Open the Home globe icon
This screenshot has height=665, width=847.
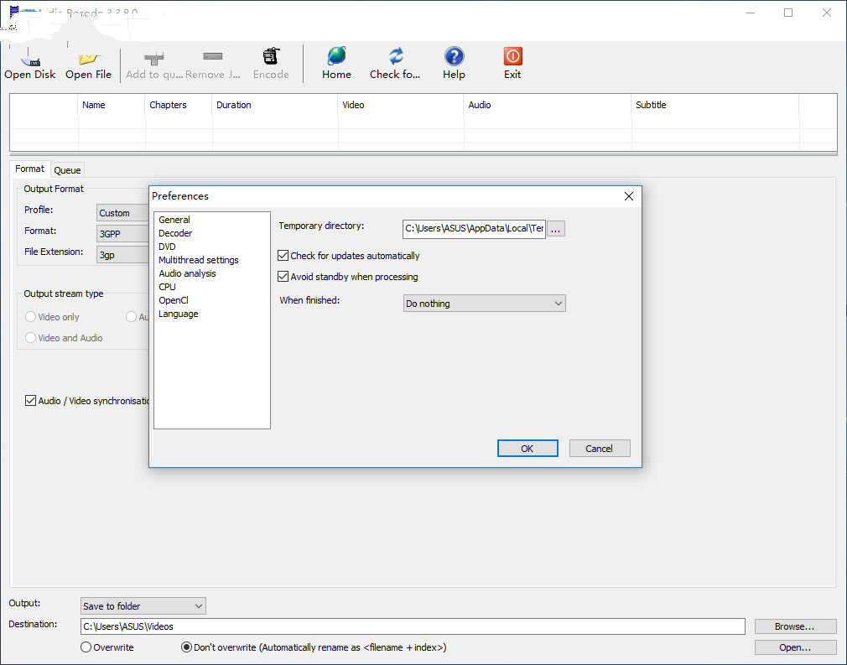[x=336, y=57]
